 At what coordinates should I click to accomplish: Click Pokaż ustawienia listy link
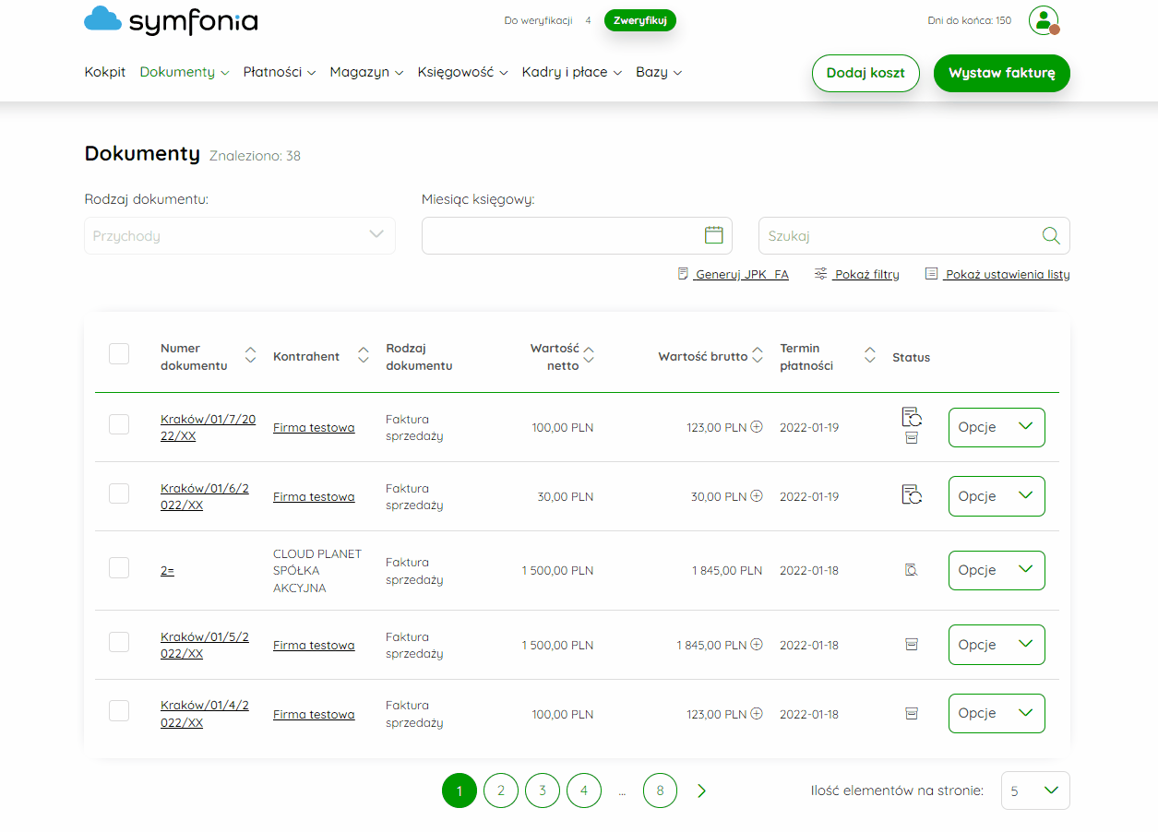(997, 274)
